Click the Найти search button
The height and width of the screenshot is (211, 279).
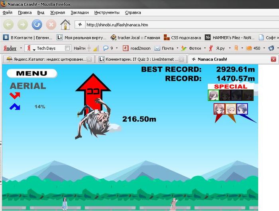pos(79,48)
